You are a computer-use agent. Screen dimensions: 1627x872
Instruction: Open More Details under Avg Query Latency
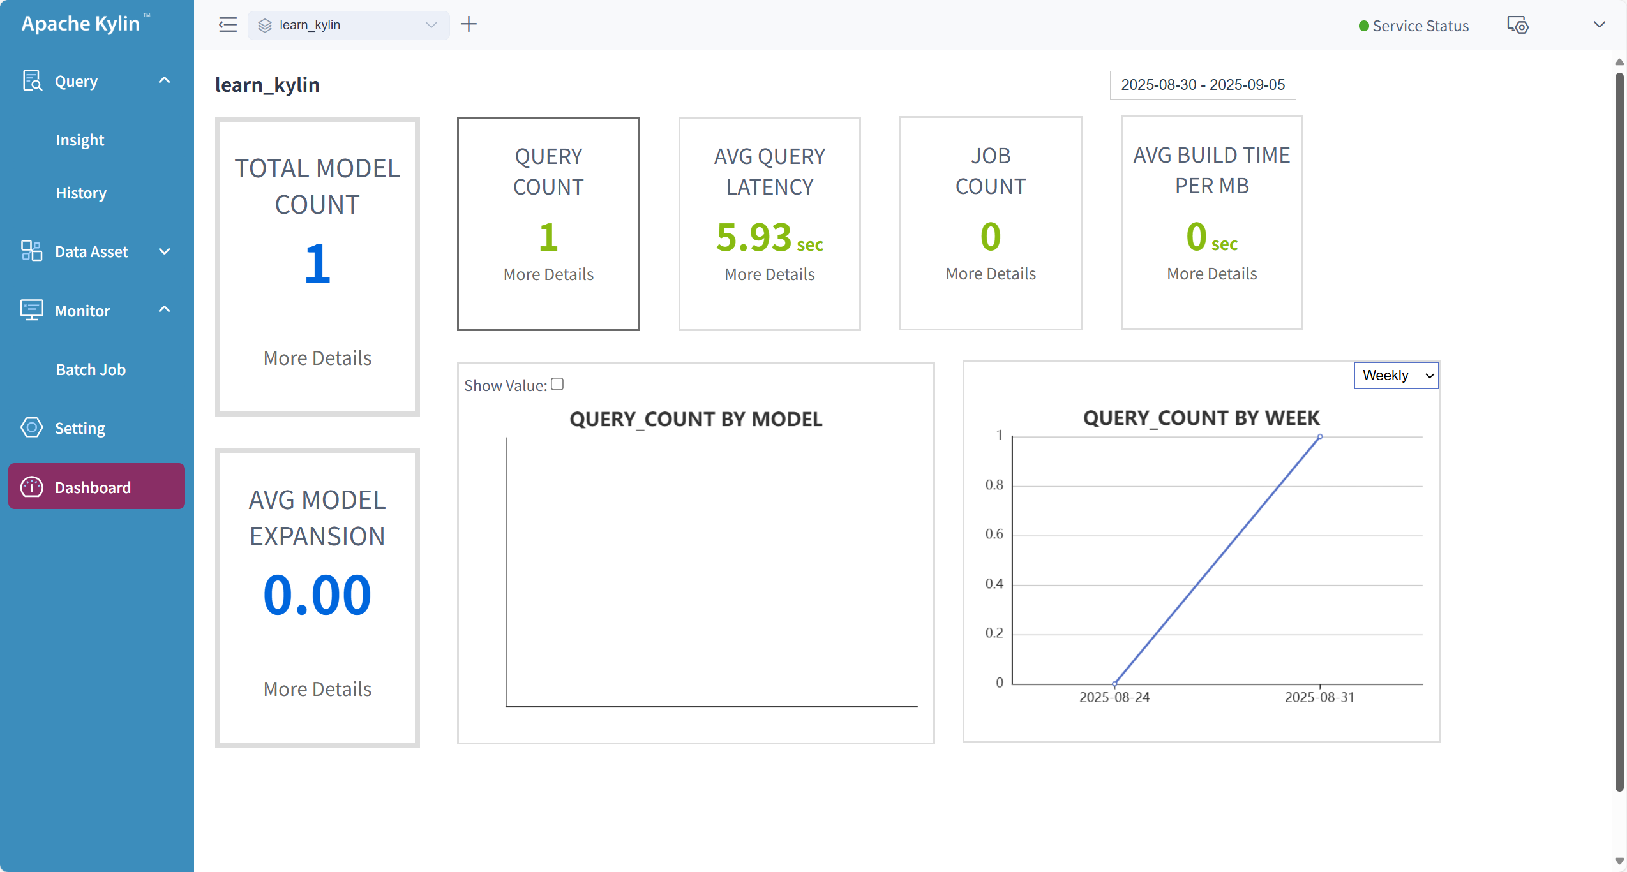770,274
